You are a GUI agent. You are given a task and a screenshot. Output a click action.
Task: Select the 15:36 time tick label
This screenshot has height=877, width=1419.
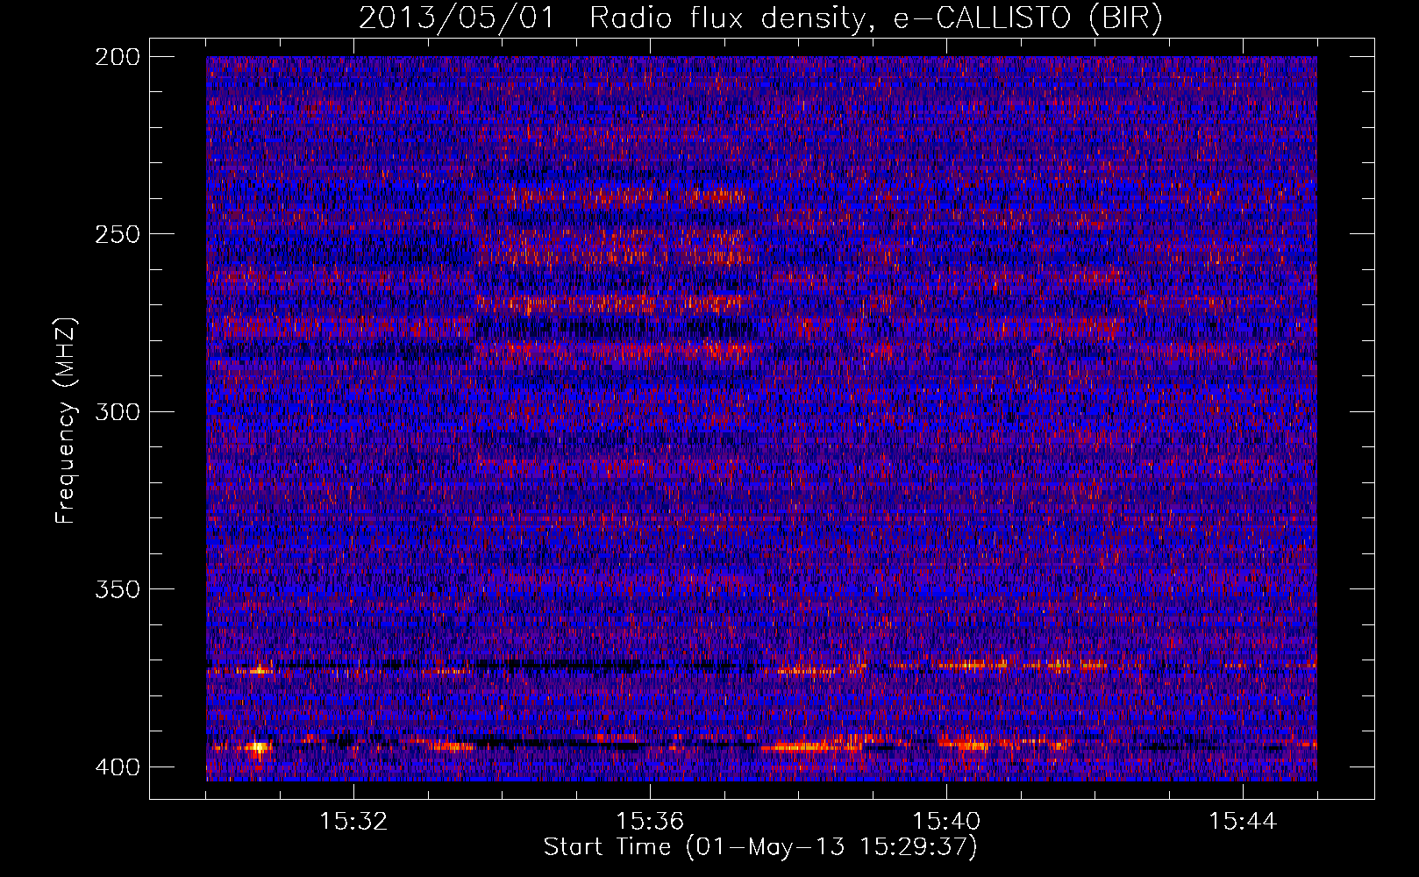[650, 821]
